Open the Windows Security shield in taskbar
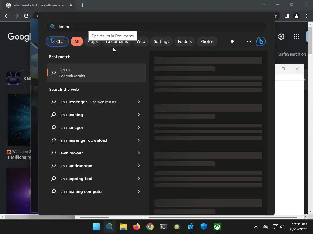Screen dimensions: 313x234 204,227
